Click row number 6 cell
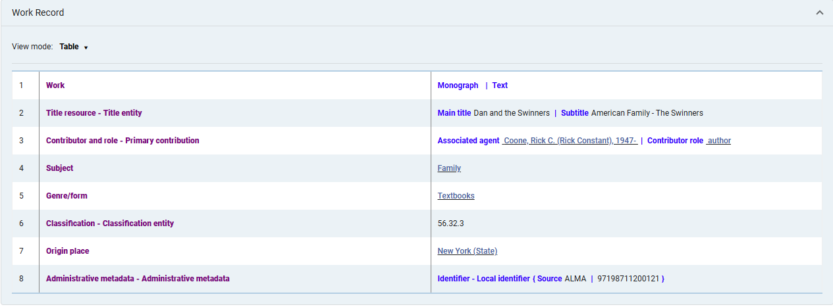 [x=25, y=224]
